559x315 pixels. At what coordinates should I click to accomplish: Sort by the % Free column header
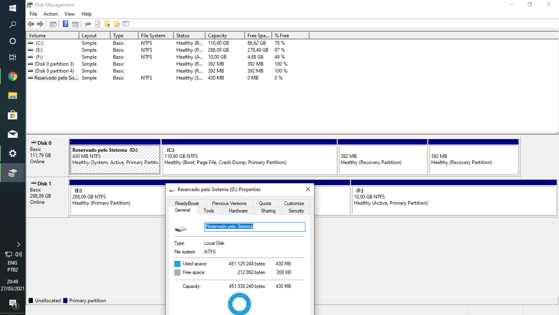291,36
